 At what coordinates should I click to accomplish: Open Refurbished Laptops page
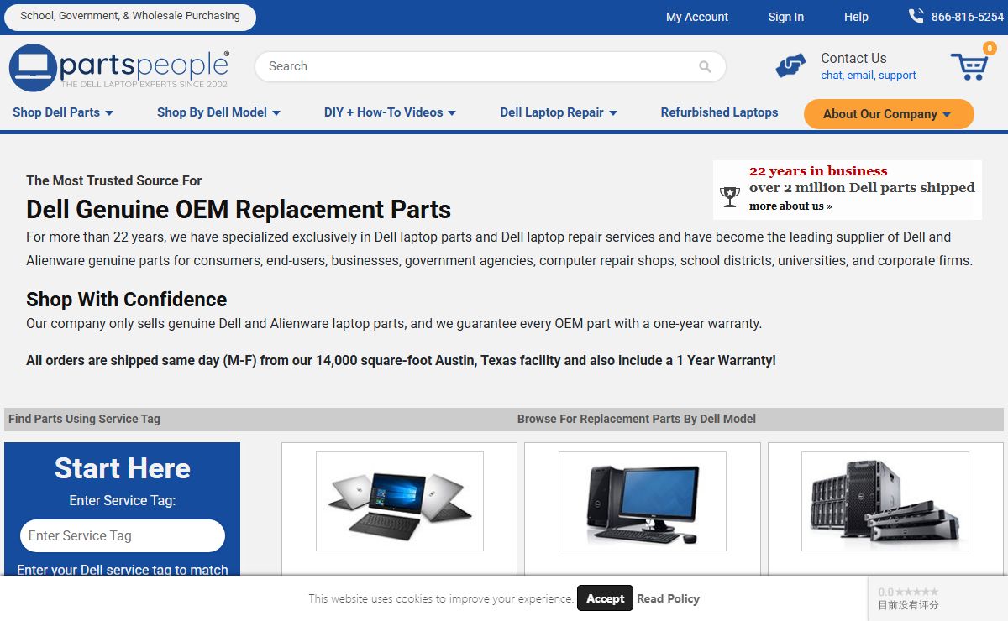719,112
